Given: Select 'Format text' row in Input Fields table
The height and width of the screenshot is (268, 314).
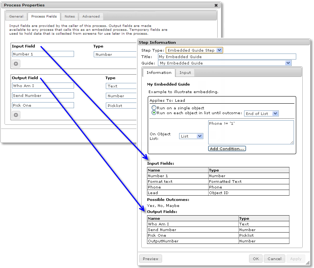Looking at the screenshot, I should click(x=218, y=182).
